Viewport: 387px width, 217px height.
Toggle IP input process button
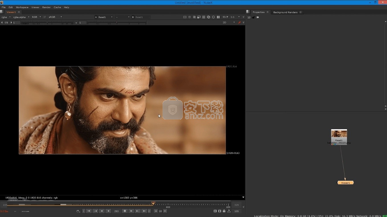[45, 17]
